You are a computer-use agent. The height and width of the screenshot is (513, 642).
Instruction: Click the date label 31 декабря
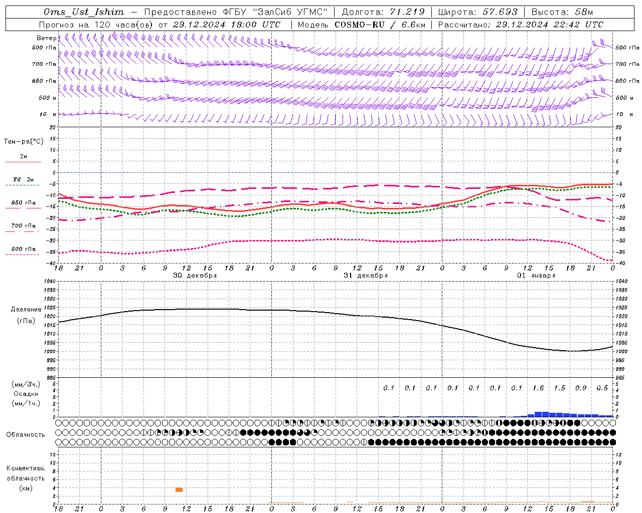[x=366, y=276]
